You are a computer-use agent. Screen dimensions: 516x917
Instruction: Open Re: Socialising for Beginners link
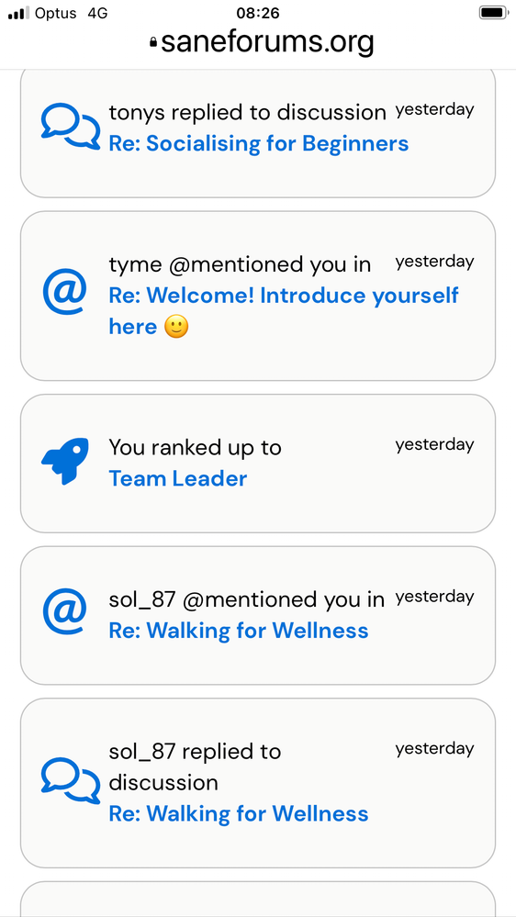(x=259, y=143)
